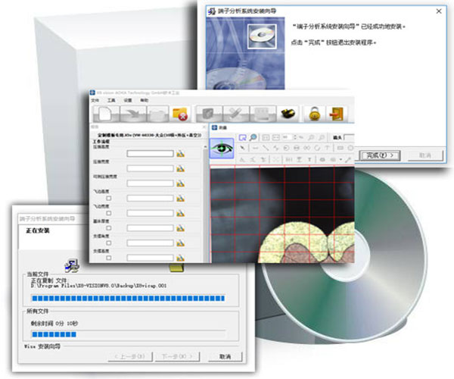454x379 pixels.
Task: Click measure icon beside 压接高度 field
Action: [x=180, y=154]
